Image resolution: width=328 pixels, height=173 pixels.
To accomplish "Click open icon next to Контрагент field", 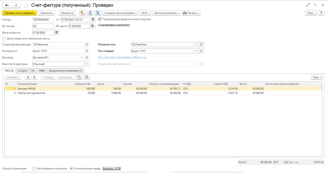I will (x=87, y=51).
